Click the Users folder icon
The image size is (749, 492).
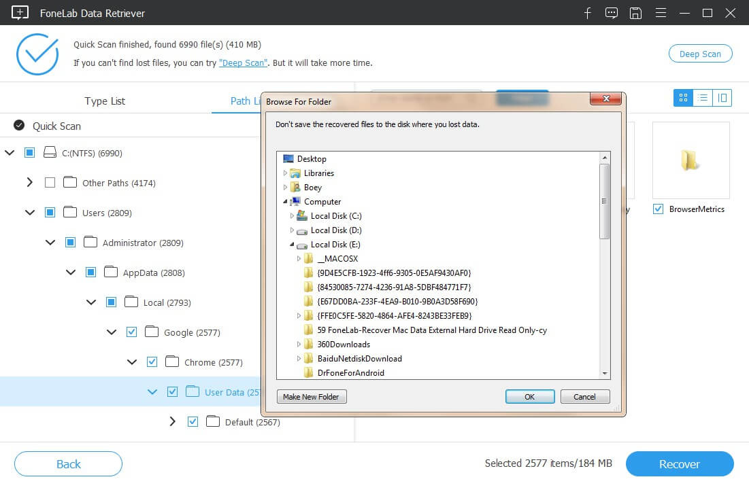70,212
